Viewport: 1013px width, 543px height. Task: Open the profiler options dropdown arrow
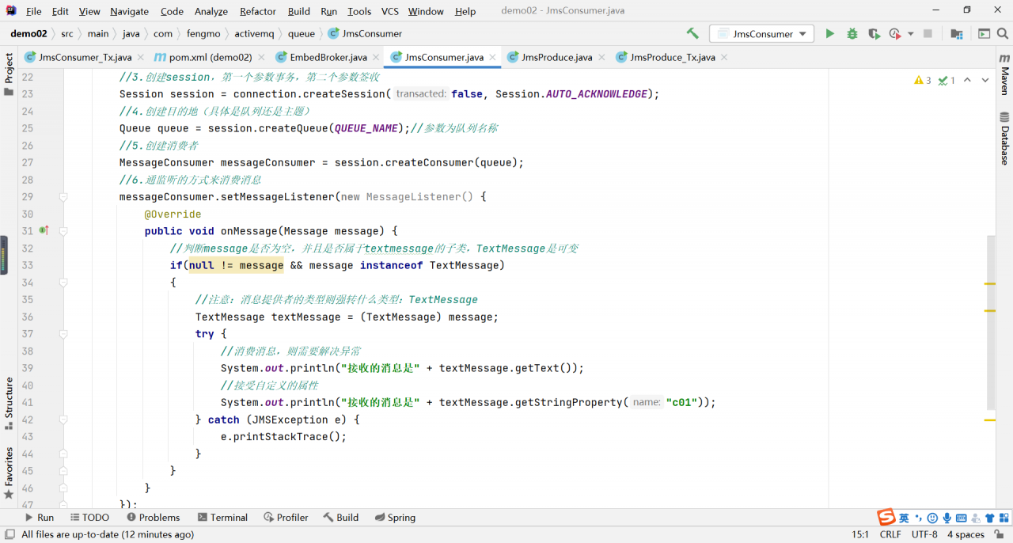[x=910, y=34]
